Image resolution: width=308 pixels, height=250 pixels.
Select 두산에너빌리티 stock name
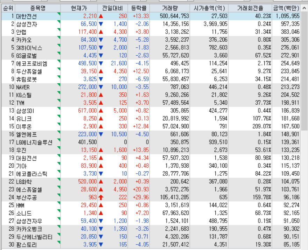click(34, 237)
